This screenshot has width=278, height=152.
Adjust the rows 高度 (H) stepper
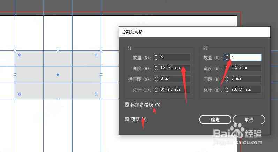[x=156, y=68]
